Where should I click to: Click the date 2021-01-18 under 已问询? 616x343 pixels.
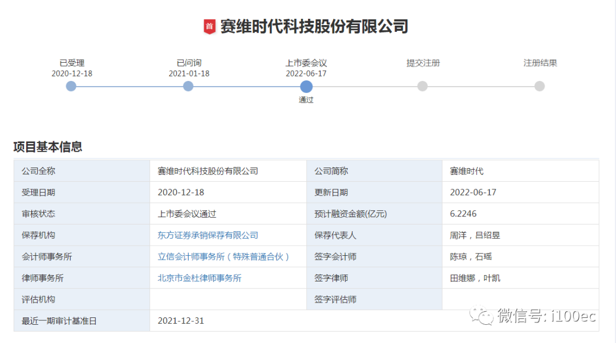point(189,73)
